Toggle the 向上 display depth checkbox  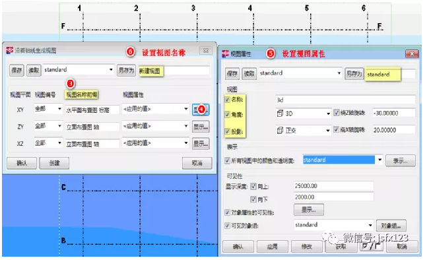[253, 186]
